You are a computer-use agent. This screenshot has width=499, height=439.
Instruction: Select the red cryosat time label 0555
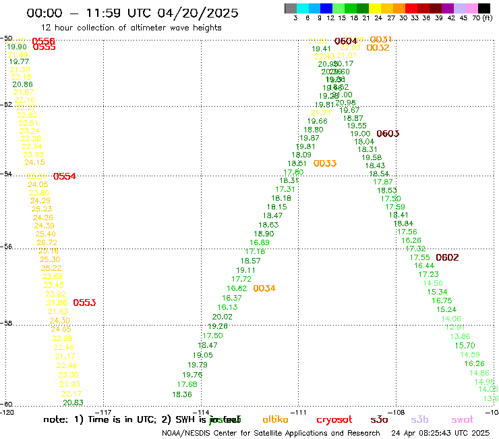point(45,47)
